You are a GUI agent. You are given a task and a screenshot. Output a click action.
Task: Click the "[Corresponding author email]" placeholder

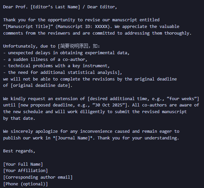[38, 177]
